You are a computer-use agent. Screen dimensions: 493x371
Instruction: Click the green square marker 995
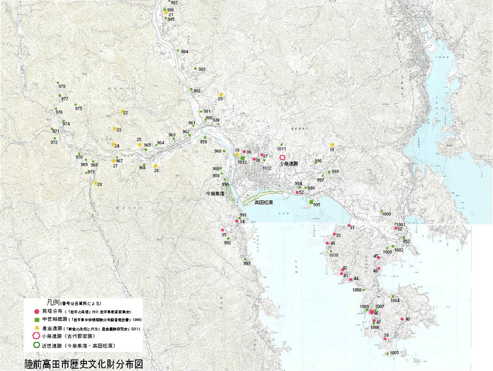click(311, 202)
